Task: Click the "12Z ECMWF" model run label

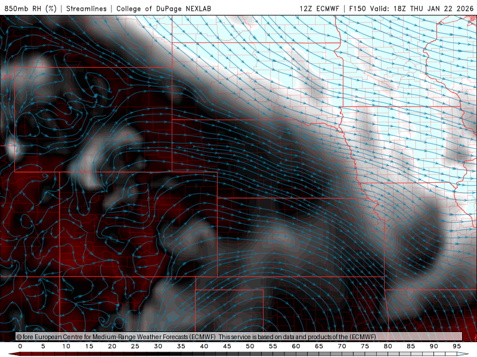Action: (319, 8)
